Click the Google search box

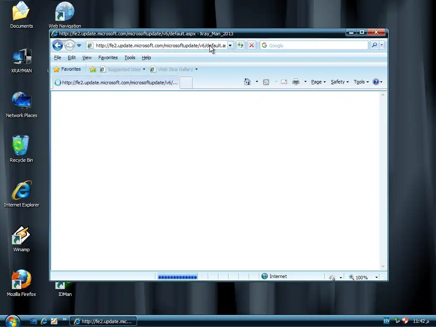(x=314, y=45)
